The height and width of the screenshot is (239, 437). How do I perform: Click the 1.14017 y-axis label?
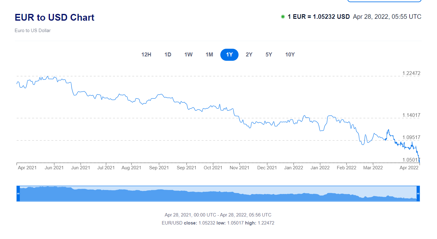pos(411,115)
